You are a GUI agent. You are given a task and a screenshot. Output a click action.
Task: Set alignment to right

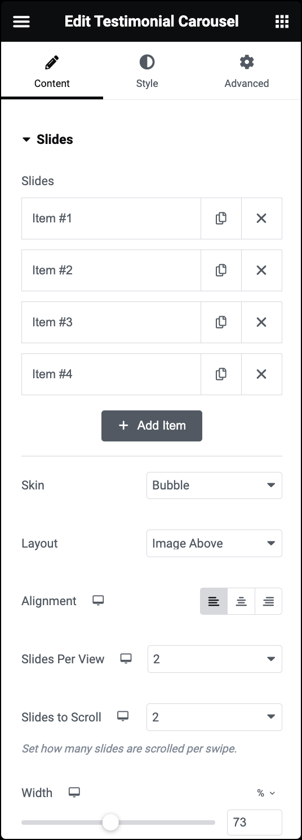click(268, 601)
